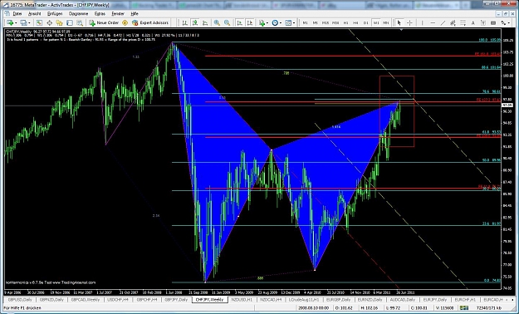Open the Datei menu
519x314 pixels.
pyautogui.click(x=17, y=13)
